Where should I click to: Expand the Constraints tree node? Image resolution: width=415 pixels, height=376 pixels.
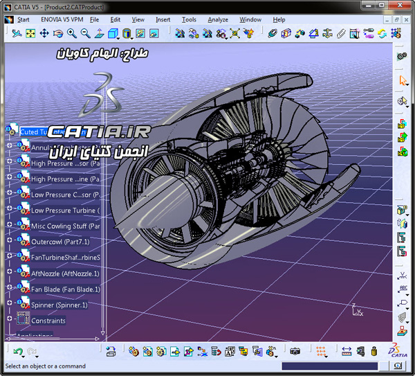click(9, 319)
